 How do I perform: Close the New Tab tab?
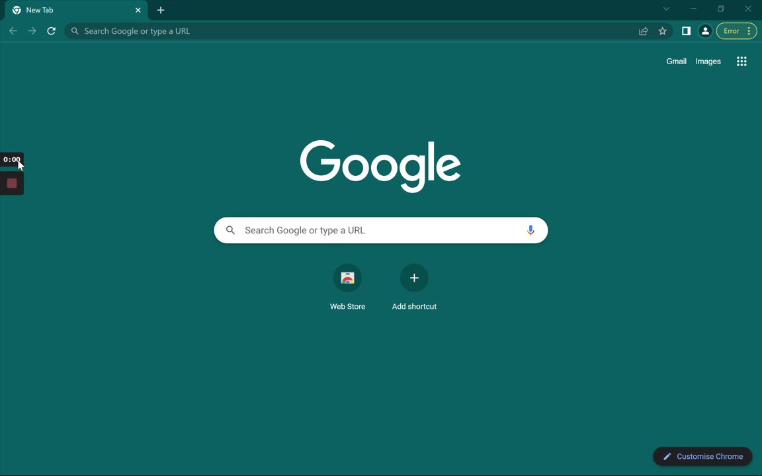138,10
